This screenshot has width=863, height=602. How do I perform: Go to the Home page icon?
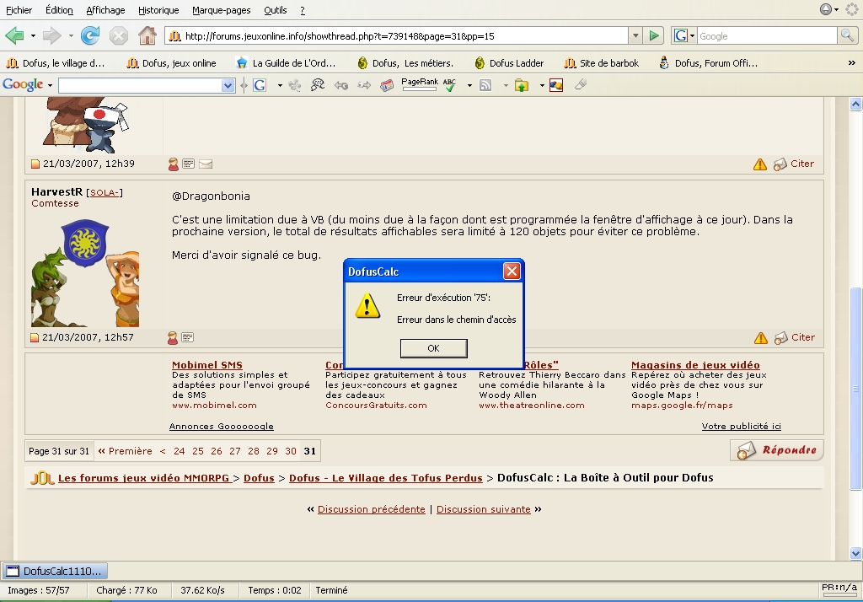pyautogui.click(x=147, y=35)
